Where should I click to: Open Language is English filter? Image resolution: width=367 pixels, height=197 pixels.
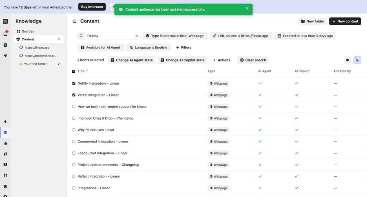(148, 48)
